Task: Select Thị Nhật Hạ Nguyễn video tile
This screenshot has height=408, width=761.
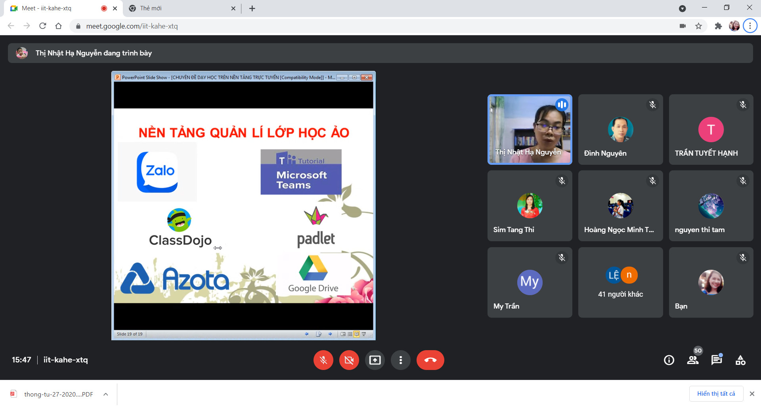Action: tap(530, 130)
